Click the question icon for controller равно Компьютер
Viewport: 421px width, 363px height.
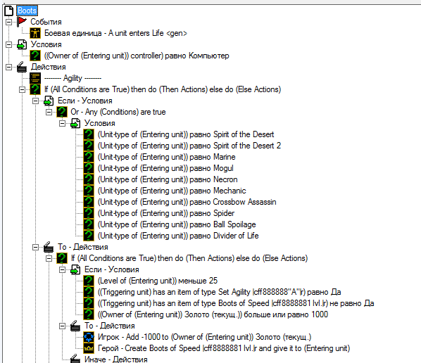point(35,56)
